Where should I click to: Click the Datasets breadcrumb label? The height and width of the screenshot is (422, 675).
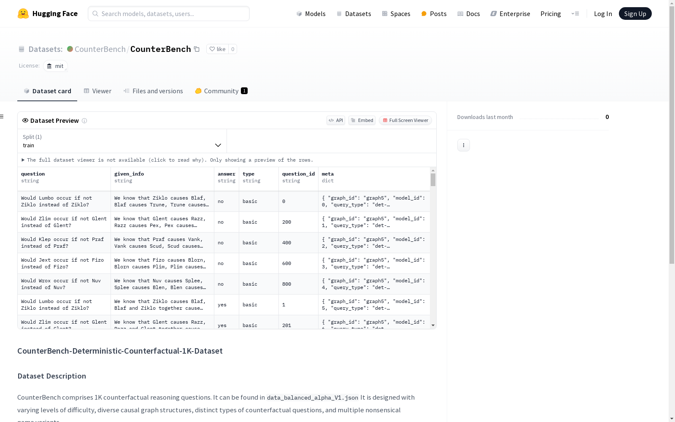[46, 49]
